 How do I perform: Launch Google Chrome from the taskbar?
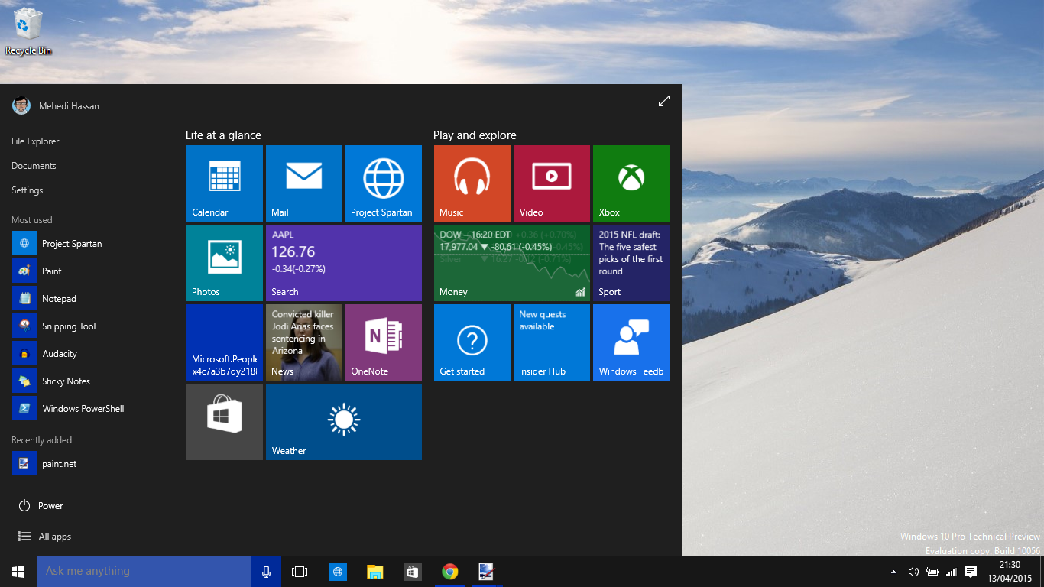tap(450, 572)
